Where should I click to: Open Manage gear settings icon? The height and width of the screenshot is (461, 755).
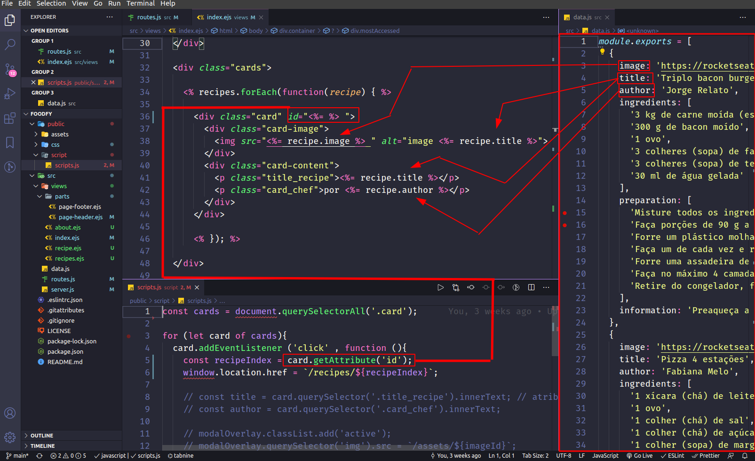[x=10, y=437]
